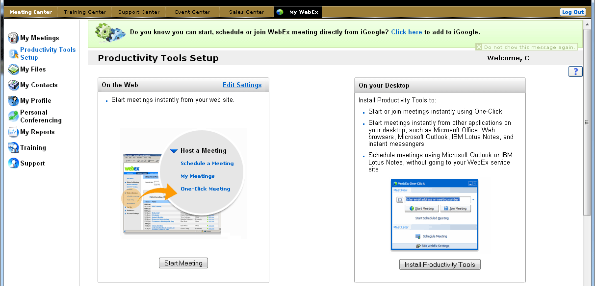Image resolution: width=595 pixels, height=286 pixels.
Task: Dismiss banner with Do not show X
Action: click(479, 47)
